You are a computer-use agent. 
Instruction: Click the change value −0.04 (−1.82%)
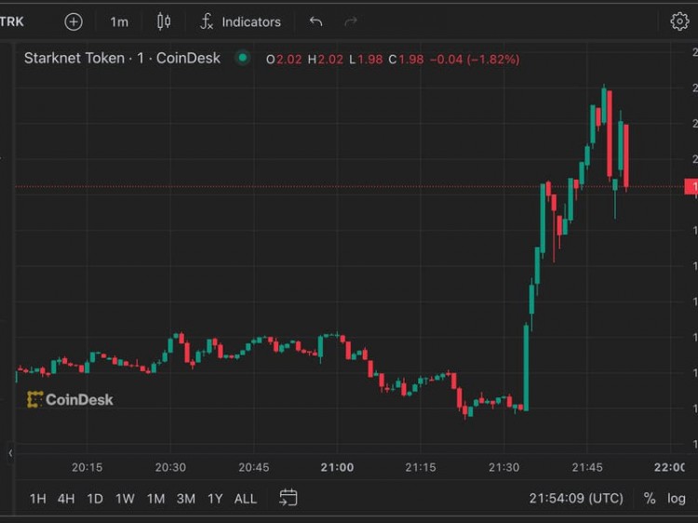475,60
